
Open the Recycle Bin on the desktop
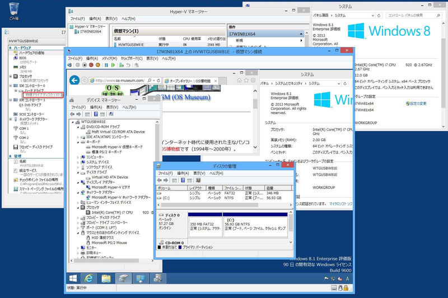13,11
